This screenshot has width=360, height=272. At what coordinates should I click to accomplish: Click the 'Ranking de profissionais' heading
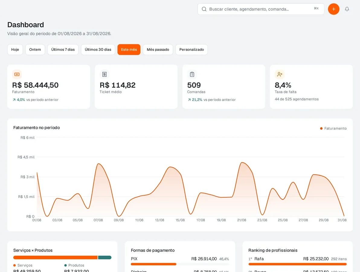click(x=273, y=251)
